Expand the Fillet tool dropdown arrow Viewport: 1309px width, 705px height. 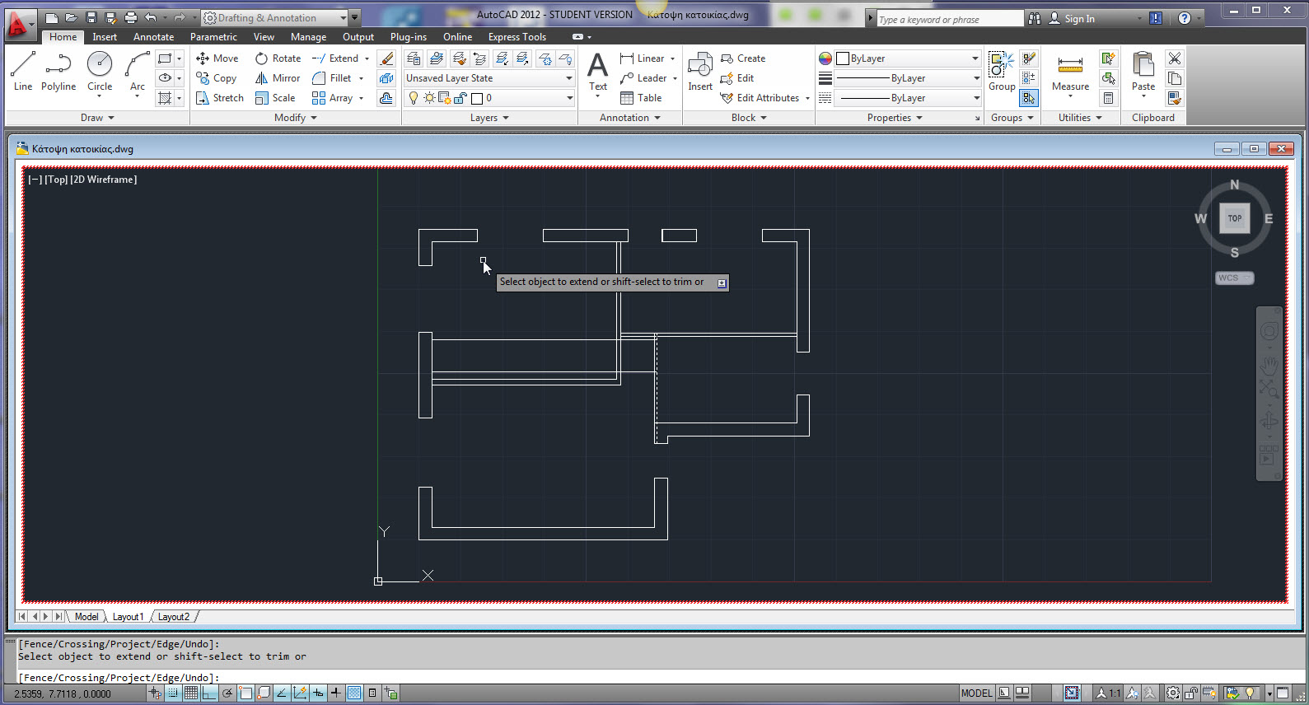[361, 78]
